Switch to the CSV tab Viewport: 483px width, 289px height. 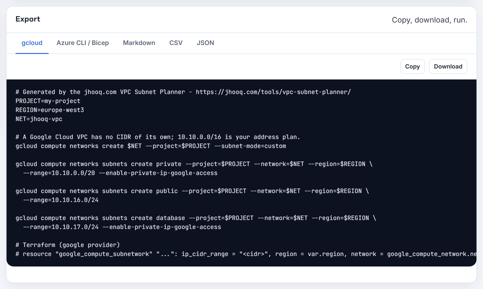(176, 43)
